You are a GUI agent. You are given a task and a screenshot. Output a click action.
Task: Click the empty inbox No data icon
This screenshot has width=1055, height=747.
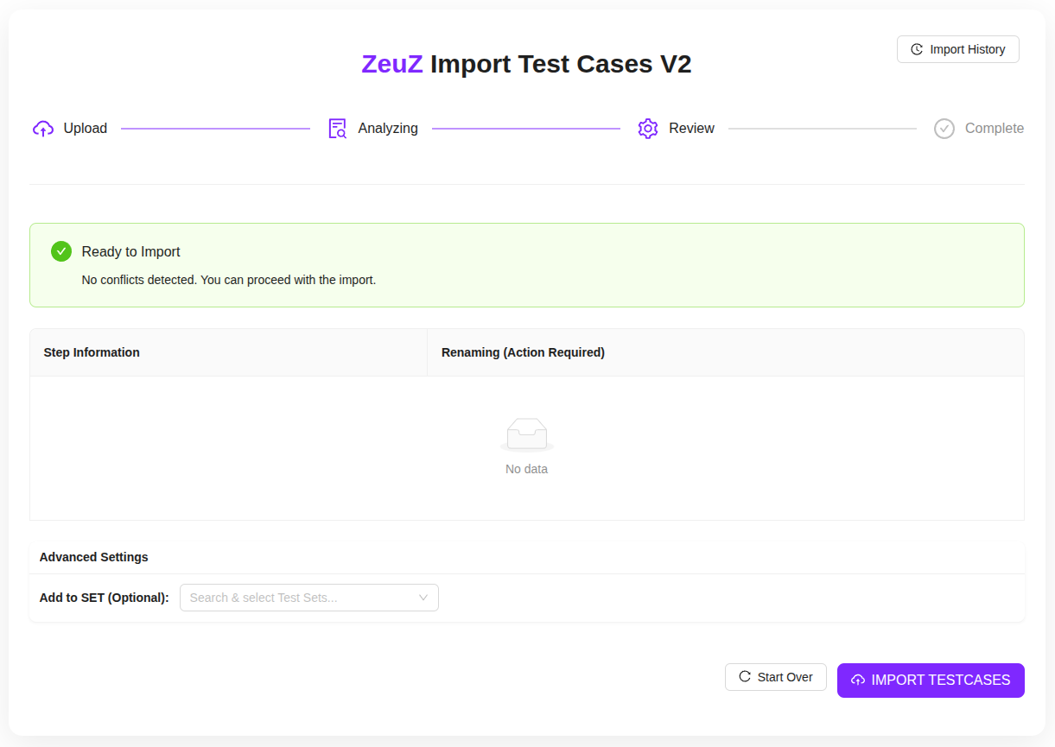click(x=527, y=434)
